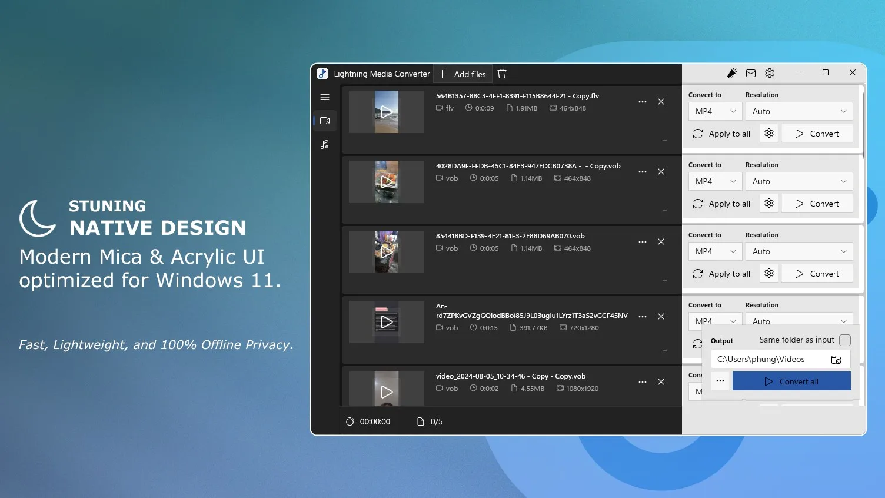Viewport: 885px width, 498px height.
Task: Click Convert all button
Action: coord(791,381)
